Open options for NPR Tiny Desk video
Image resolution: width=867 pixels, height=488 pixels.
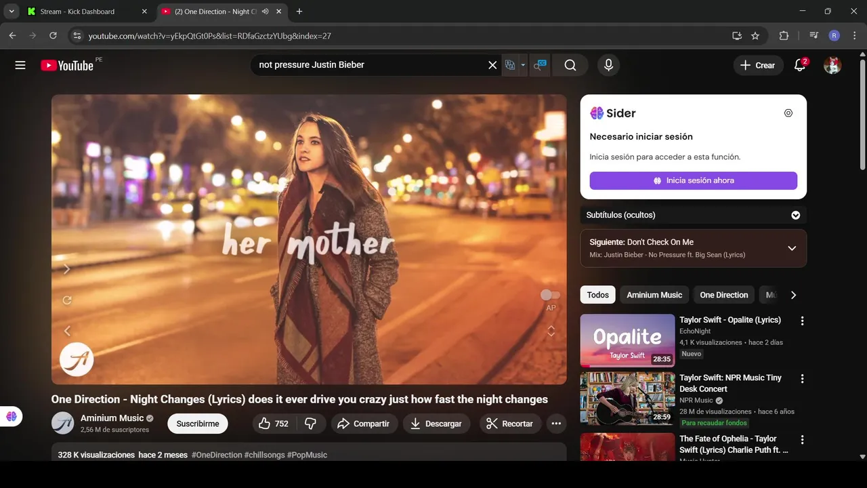point(802,379)
